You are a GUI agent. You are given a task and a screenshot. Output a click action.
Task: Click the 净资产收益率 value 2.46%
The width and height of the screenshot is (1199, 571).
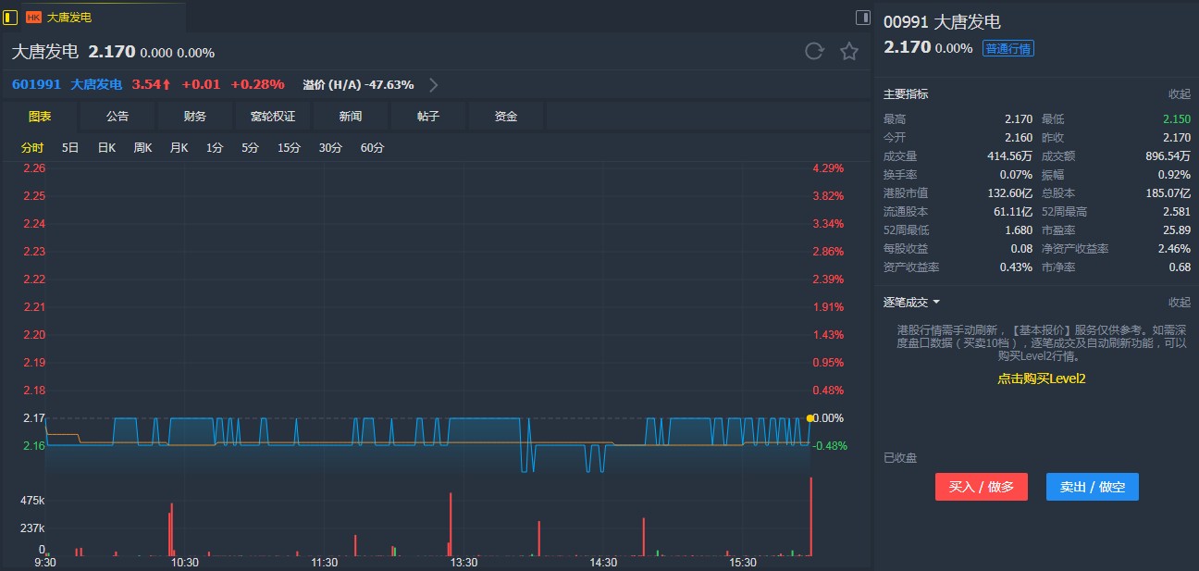tap(1174, 249)
